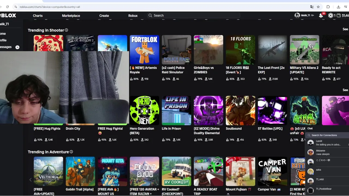The height and width of the screenshot is (196, 349).
Task: Open 18 FLOORS game thumbnail
Action: 240,50
